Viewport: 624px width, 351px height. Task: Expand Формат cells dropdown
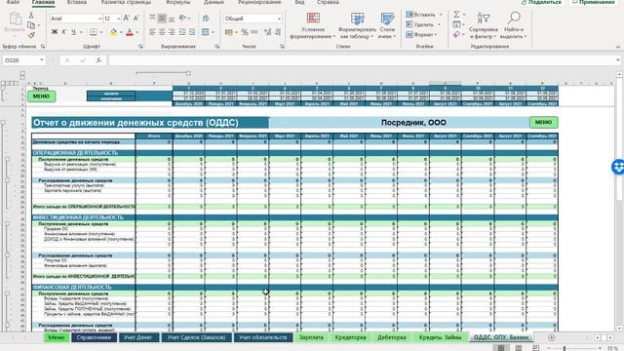point(436,35)
